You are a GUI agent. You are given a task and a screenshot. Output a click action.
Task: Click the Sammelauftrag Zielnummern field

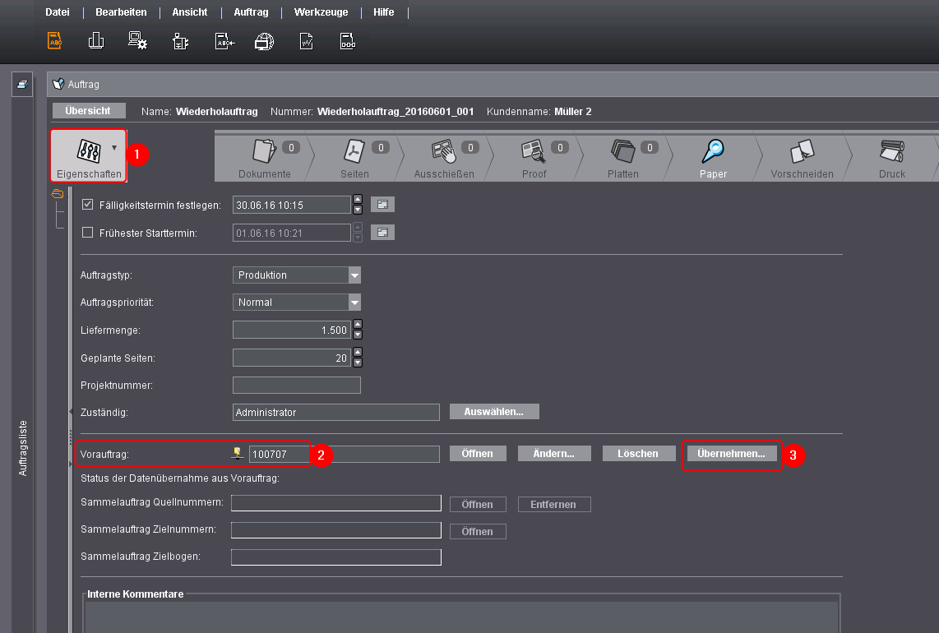pyautogui.click(x=336, y=530)
